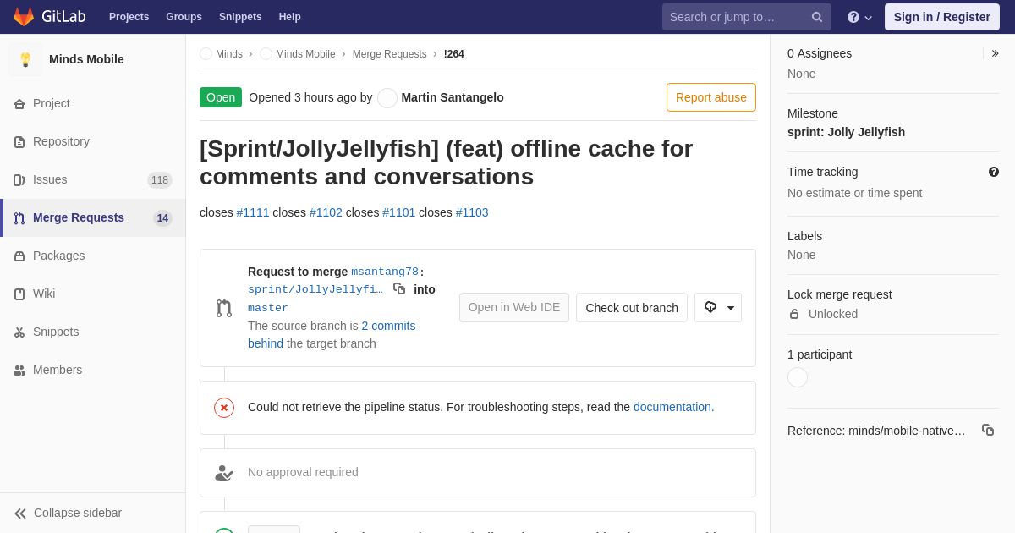The width and height of the screenshot is (1015, 533).
Task: Click the Reference: minds/mobile-native… text
Action: [x=876, y=431]
